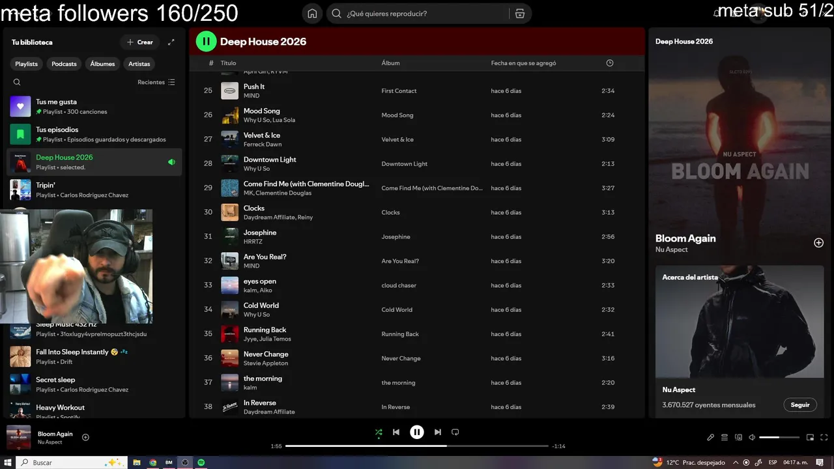Select Deep House 2026 in library

point(94,162)
